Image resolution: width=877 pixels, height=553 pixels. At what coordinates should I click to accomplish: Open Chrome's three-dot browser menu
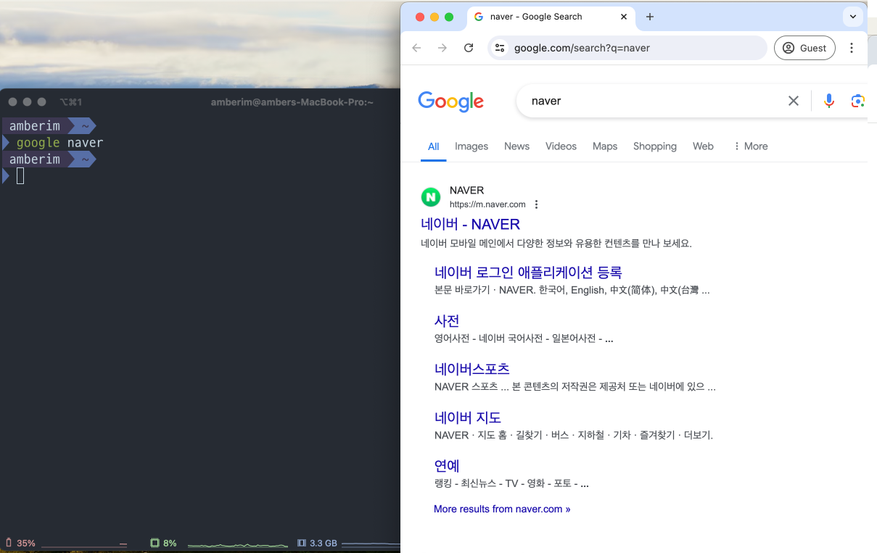852,48
